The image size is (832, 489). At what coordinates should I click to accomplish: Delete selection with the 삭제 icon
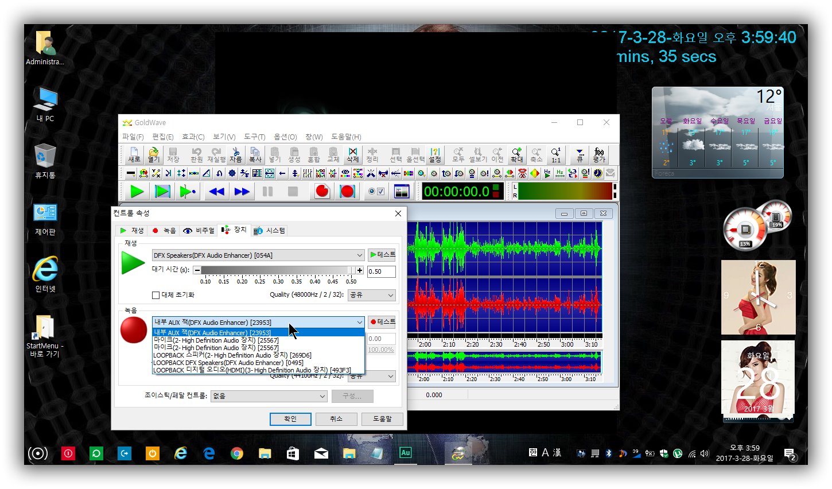coord(353,154)
